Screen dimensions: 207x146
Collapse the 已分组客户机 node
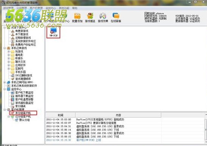tap(9, 116)
